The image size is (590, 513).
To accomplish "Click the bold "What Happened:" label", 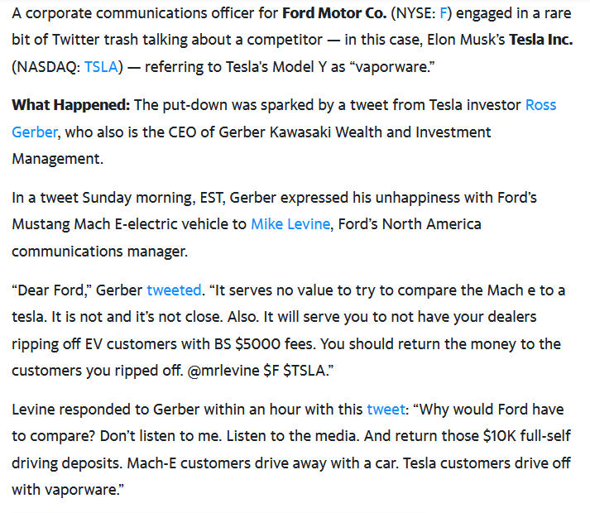I will pos(70,106).
